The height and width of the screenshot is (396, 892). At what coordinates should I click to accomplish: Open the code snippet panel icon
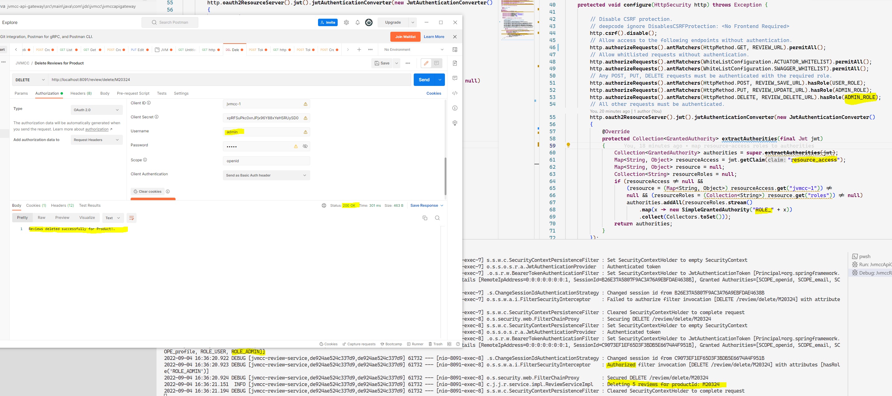click(455, 93)
